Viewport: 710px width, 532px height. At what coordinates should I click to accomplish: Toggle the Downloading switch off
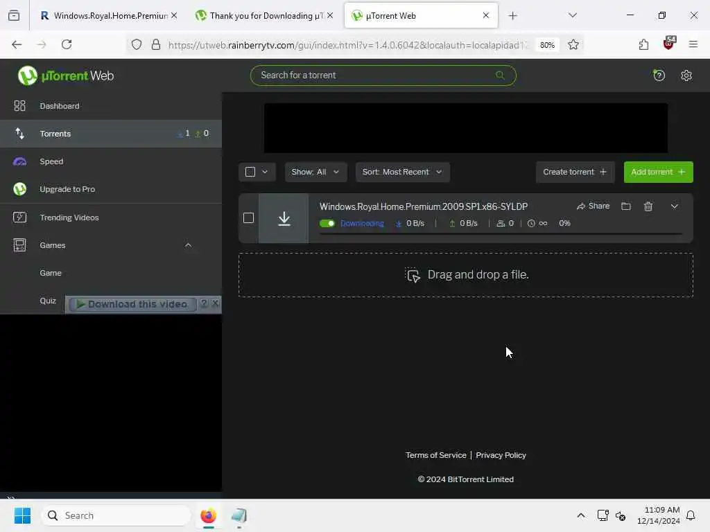(327, 224)
